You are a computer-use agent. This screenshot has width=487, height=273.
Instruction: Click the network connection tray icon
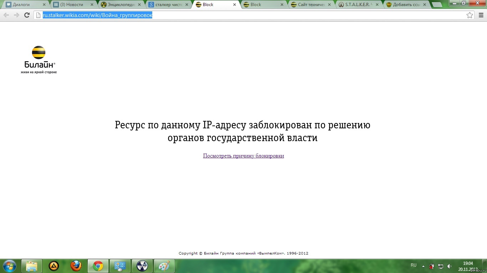(x=441, y=266)
